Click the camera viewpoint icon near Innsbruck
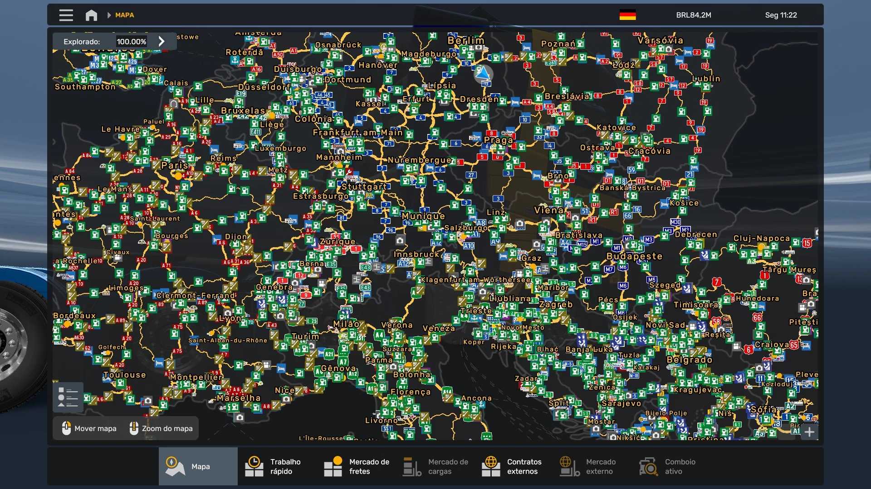 coord(400,240)
